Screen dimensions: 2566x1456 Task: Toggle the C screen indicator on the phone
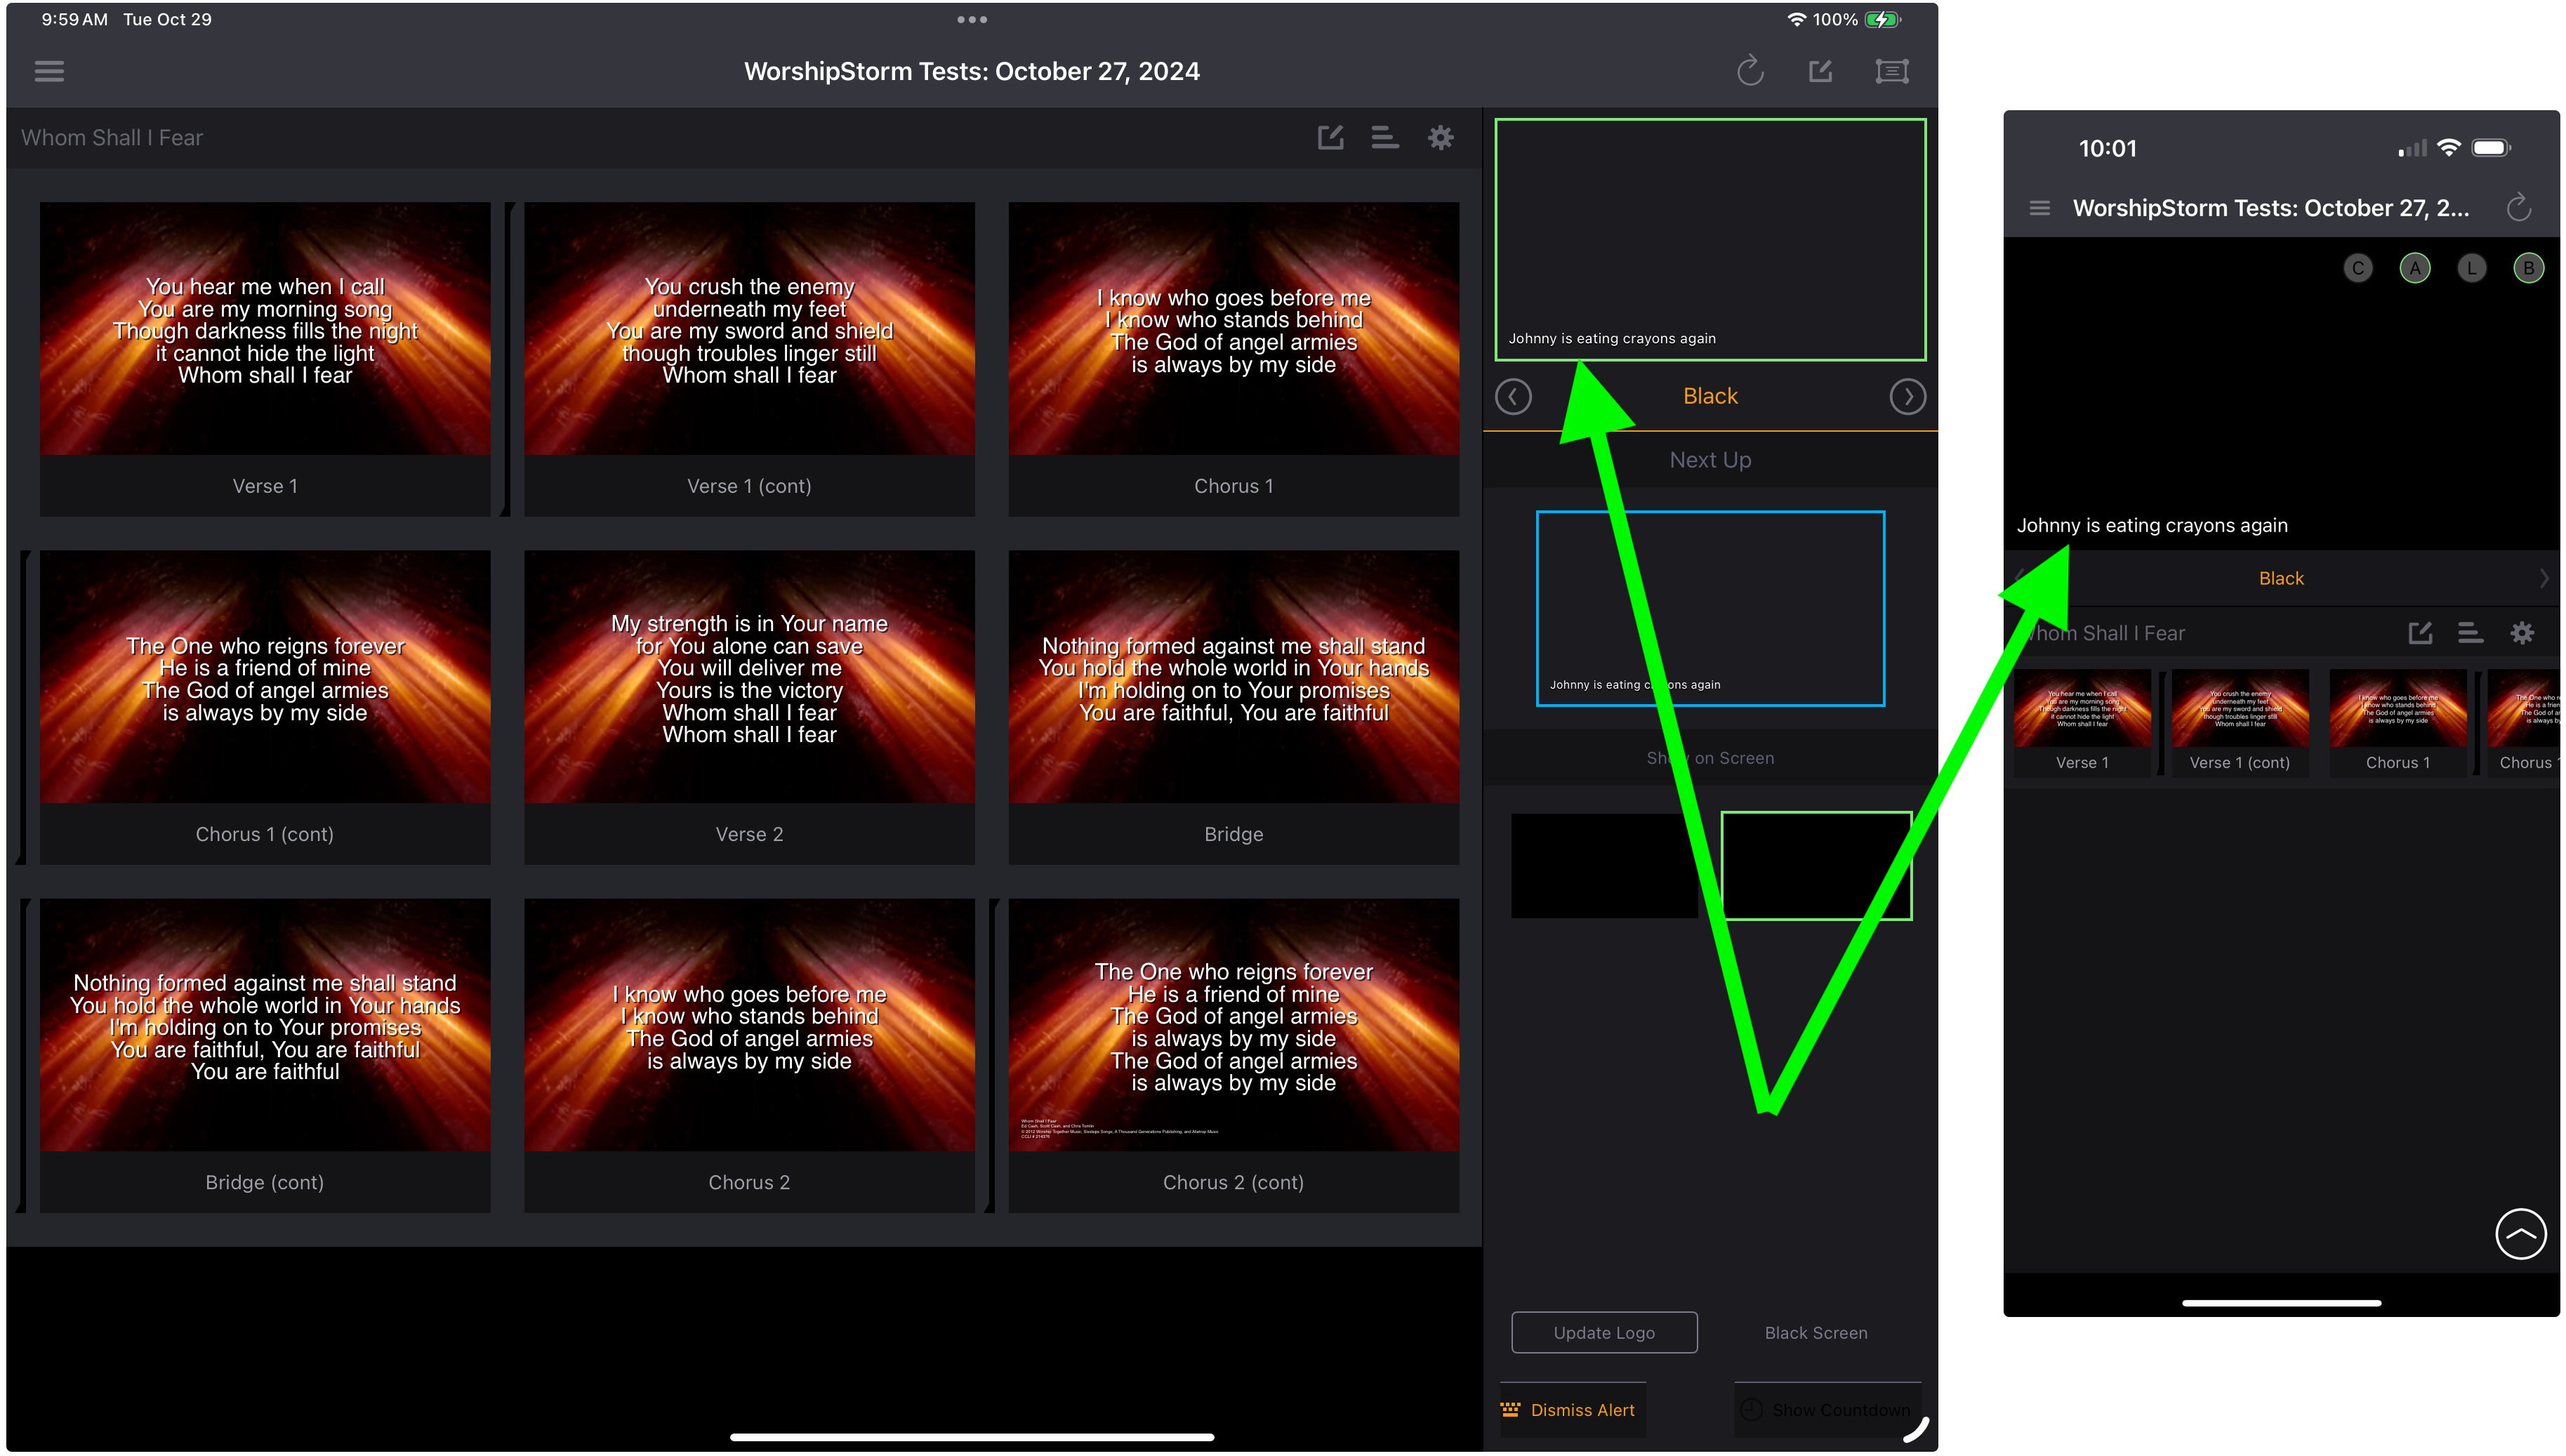click(2357, 268)
